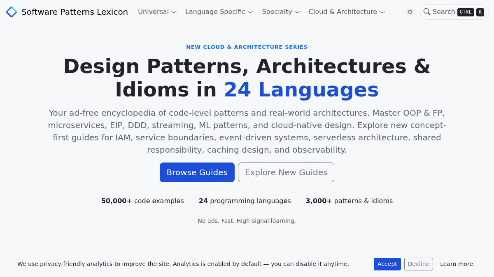
Task: Open the Language Specific menu
Action: (x=219, y=12)
